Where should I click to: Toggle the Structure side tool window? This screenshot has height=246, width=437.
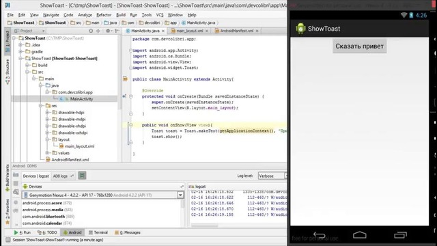click(x=8, y=72)
